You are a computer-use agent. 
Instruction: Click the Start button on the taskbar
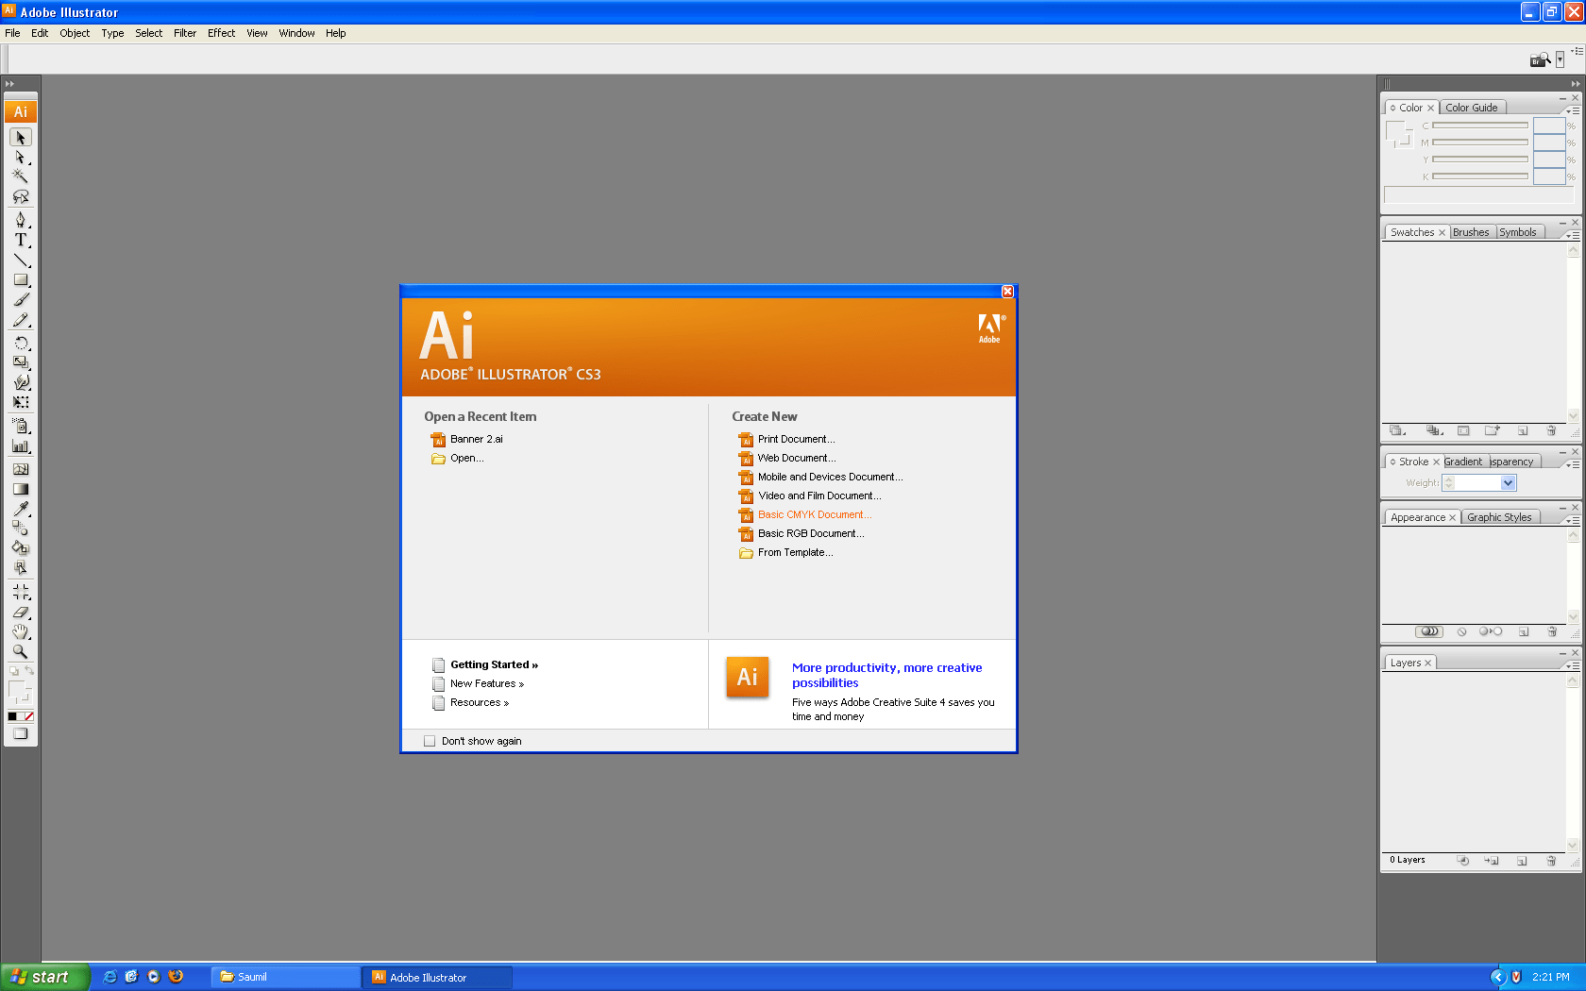point(42,977)
